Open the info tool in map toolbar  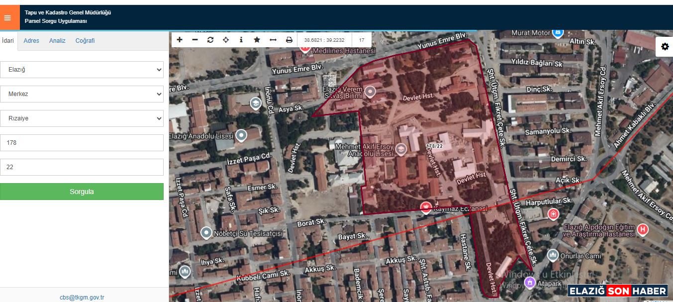pos(241,40)
